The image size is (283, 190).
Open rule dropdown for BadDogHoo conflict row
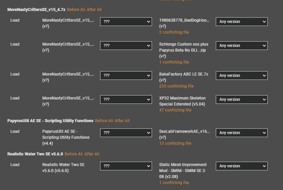[x=126, y=22]
